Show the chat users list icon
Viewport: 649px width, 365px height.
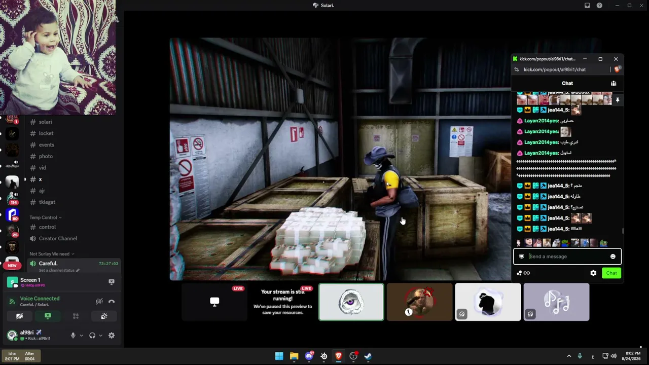614,84
